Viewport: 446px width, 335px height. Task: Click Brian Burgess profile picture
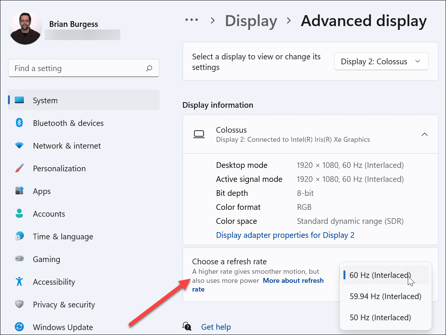tap(25, 28)
